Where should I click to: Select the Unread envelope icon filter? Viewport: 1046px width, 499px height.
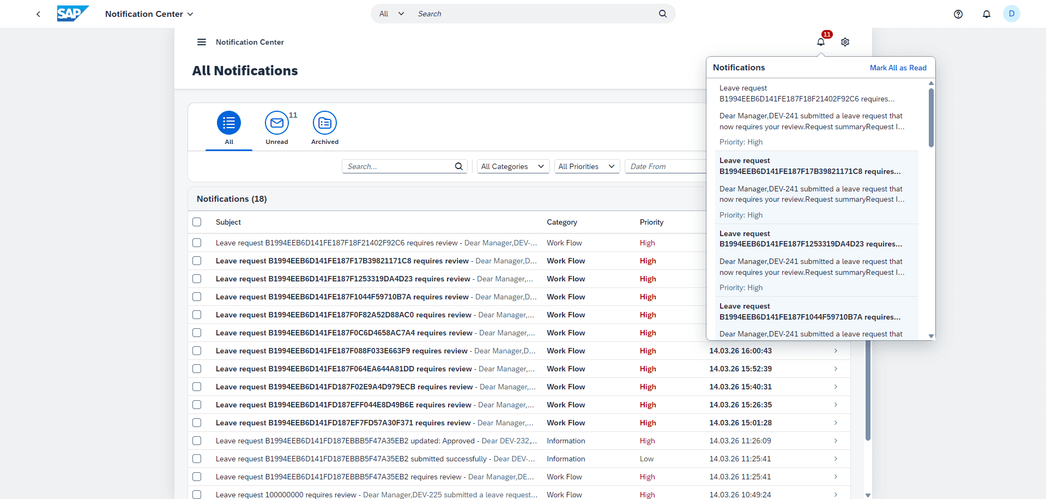(277, 123)
